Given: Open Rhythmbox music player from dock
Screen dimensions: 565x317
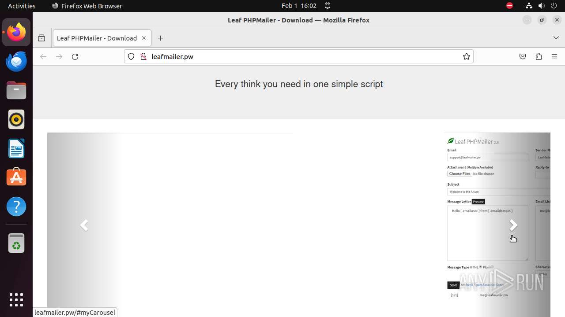Looking at the screenshot, I should tap(16, 119).
